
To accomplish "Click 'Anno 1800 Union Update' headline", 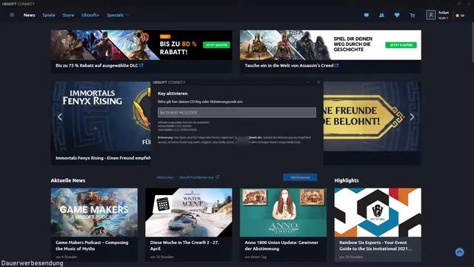I will click(x=281, y=245).
